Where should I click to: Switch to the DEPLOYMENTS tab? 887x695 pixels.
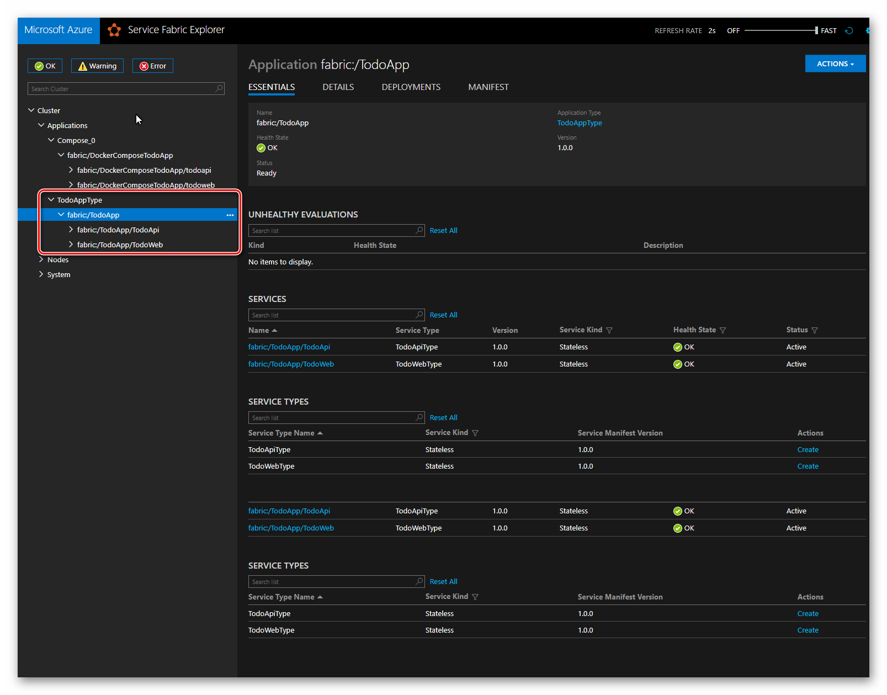click(411, 87)
